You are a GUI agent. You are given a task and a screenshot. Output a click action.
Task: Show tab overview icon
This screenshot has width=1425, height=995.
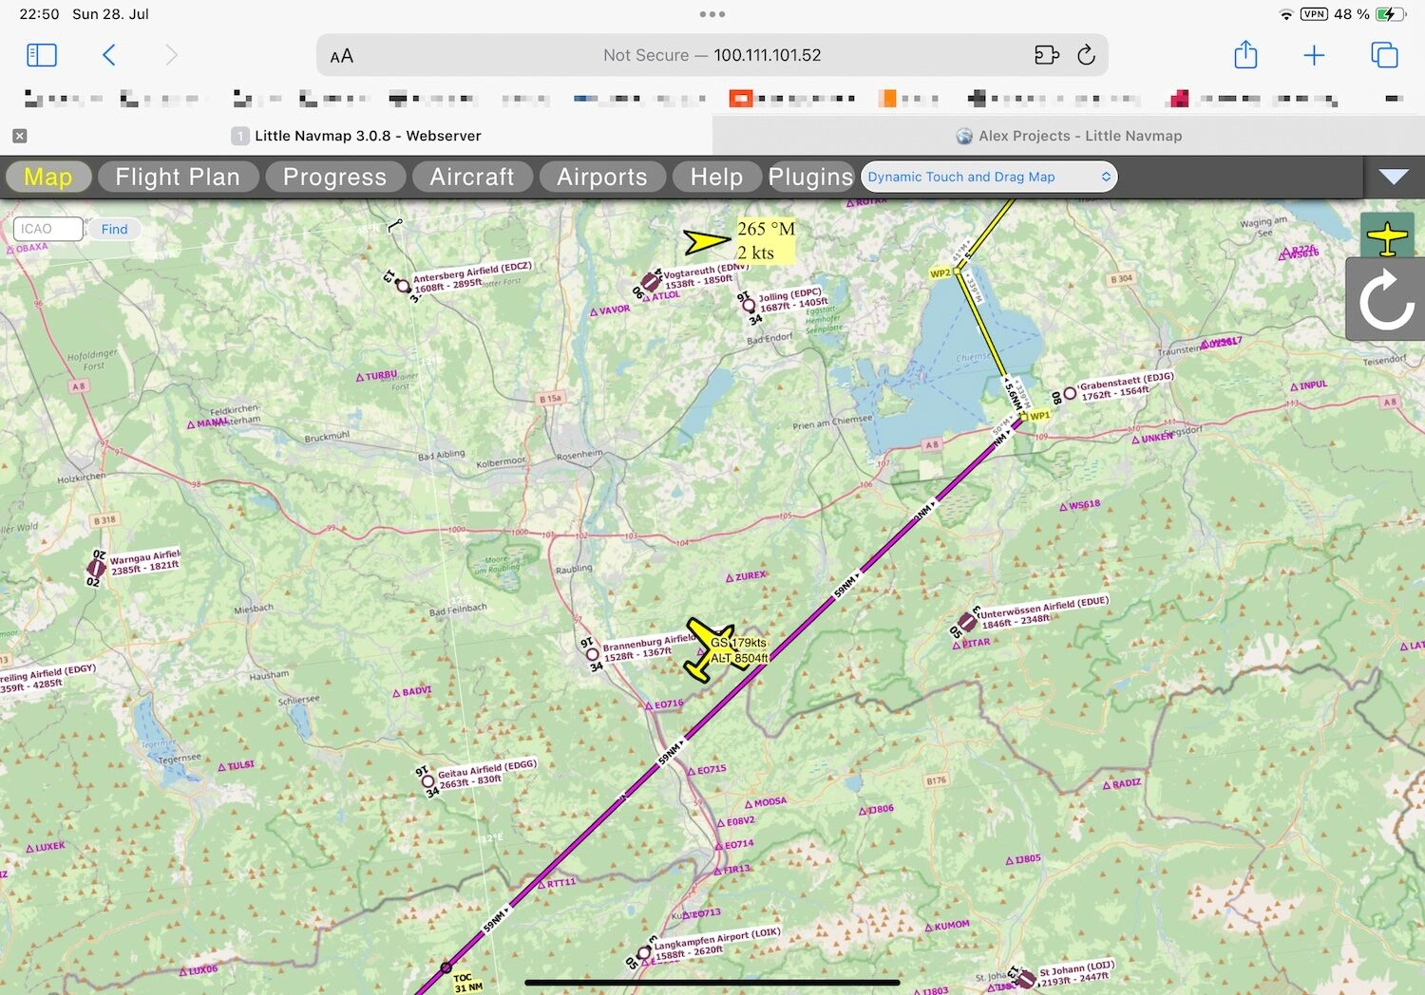1384,55
